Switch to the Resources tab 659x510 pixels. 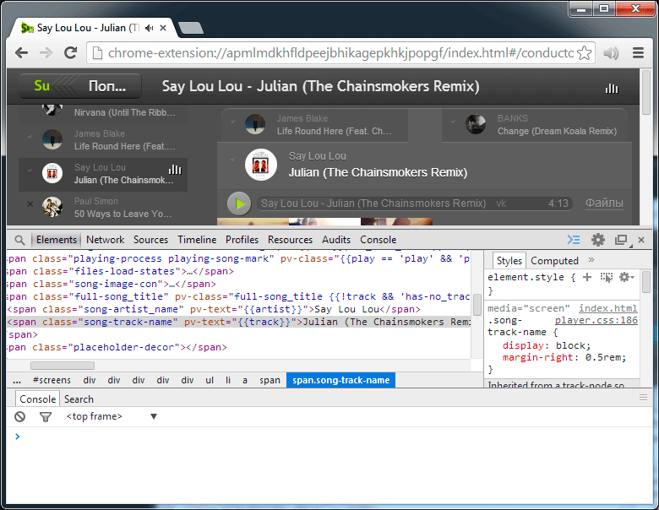[x=290, y=240]
